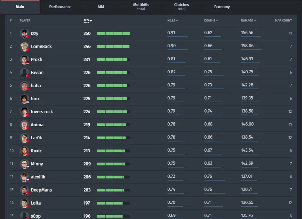Image resolution: width=302 pixels, height=219 pixels.
Task: Expand the Damage column dropdown
Action: (248, 20)
